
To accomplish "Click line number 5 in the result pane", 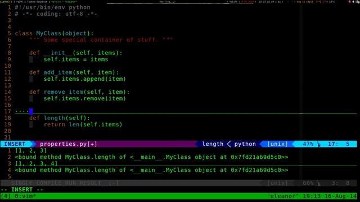I will click(9, 177).
